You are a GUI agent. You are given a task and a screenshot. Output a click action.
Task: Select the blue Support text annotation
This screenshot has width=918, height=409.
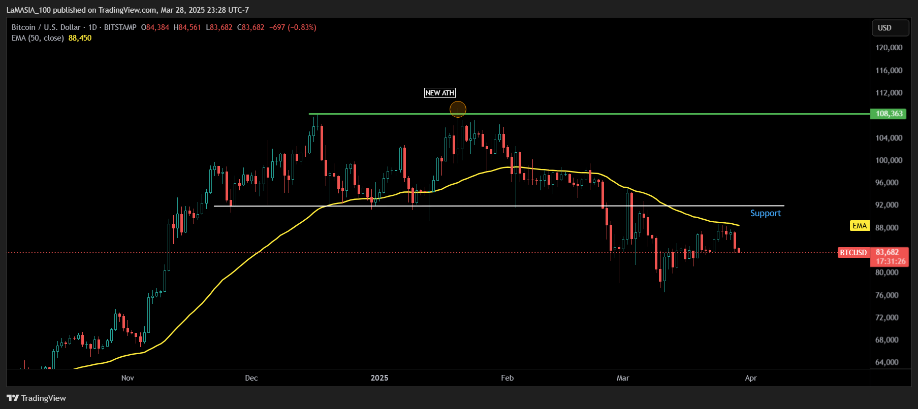coord(766,213)
